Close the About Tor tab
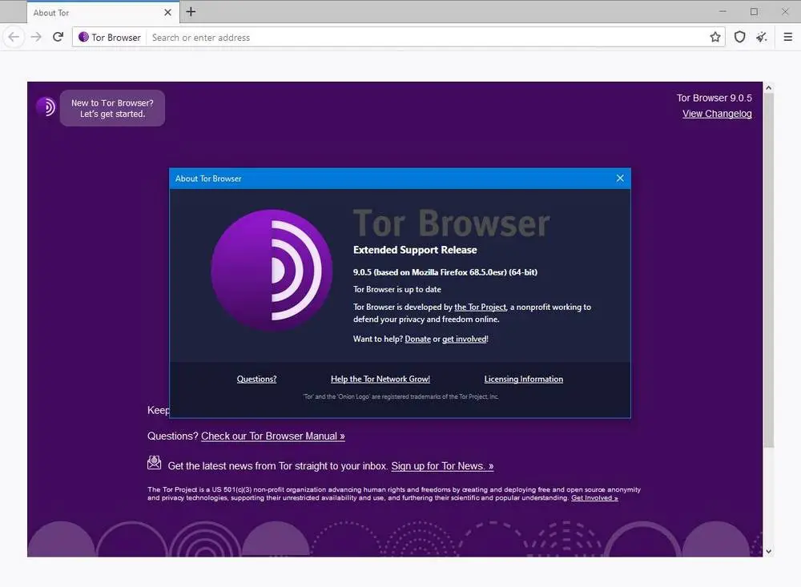 pos(167,12)
